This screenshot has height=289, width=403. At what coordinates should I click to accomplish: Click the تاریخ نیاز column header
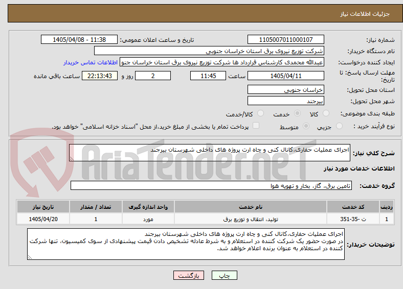pos(43,207)
